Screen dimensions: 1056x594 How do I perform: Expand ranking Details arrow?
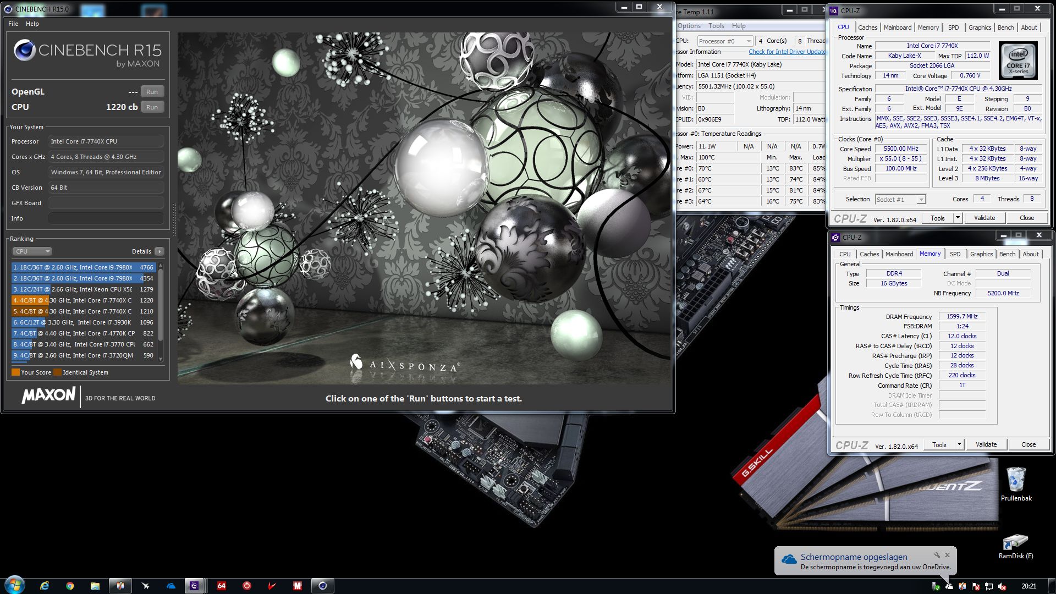click(159, 251)
